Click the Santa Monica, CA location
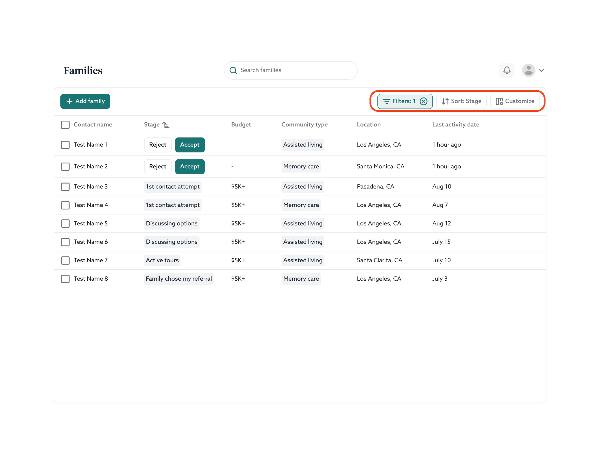Viewport: 610px width, 462px height. point(381,167)
